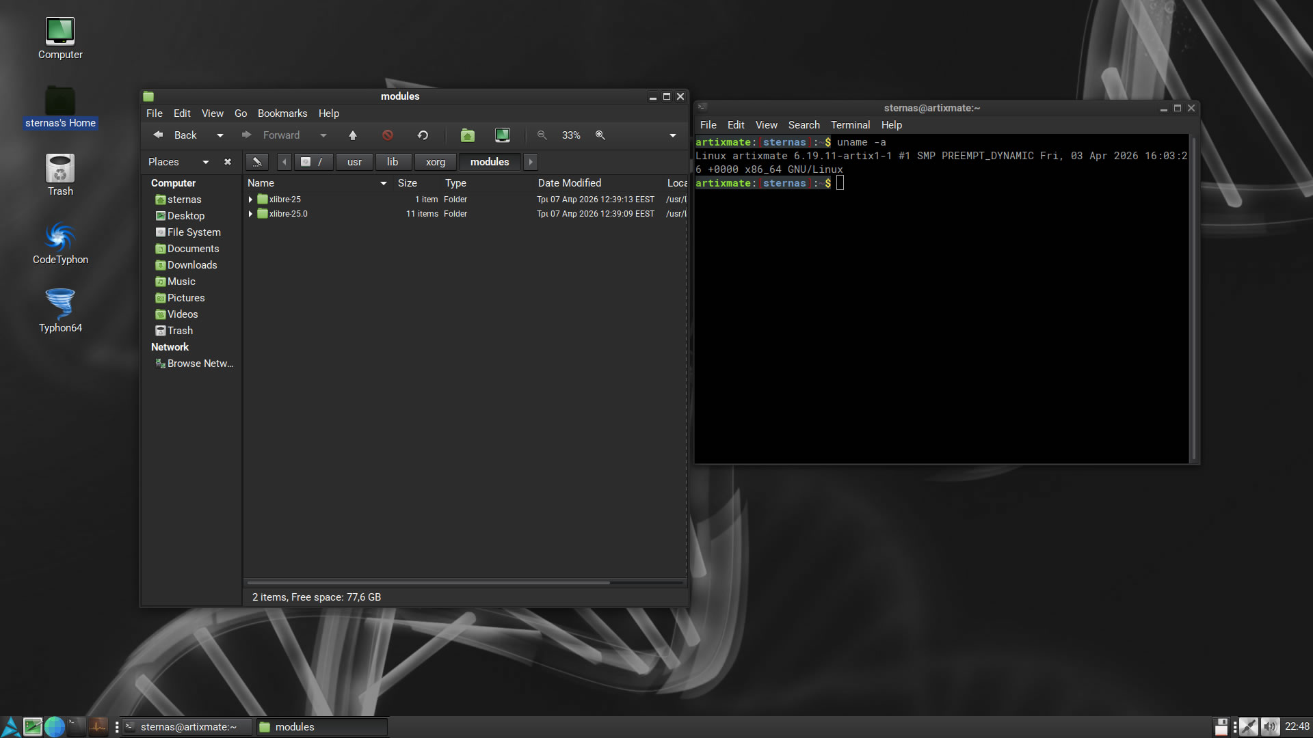Go up to parent folder arrow
Screen dimensions: 1313x738
click(353, 135)
